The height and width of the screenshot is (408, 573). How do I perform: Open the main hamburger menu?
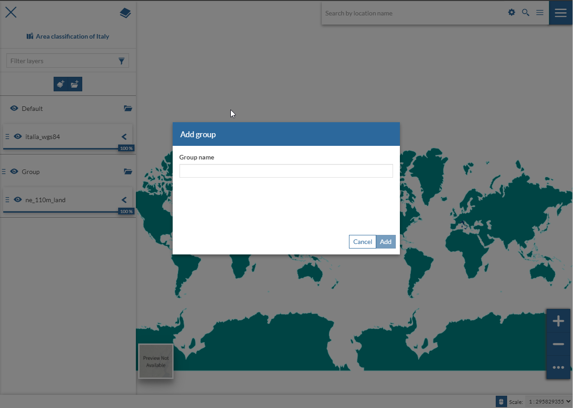[x=561, y=12]
